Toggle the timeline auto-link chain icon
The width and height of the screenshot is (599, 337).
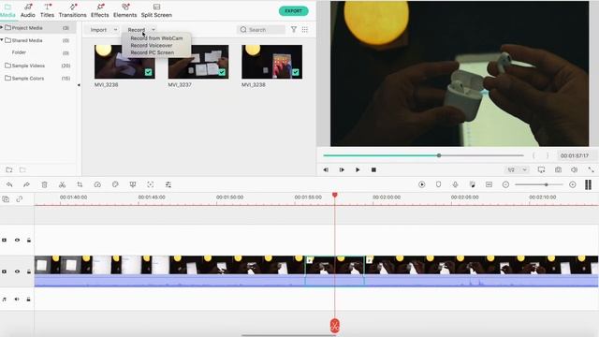[20, 199]
